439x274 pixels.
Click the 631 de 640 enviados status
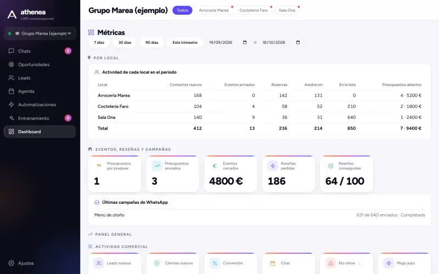[391, 215]
